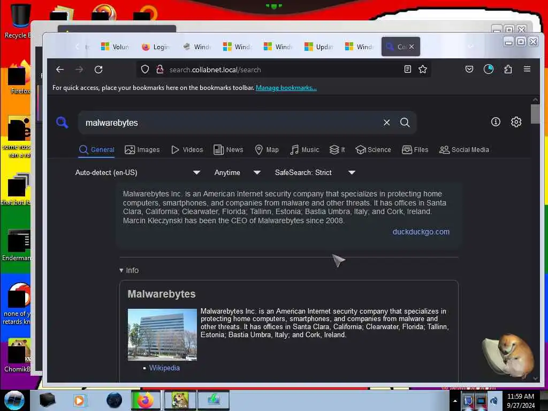Clear the search query with the X icon
The height and width of the screenshot is (411, 548).
click(x=386, y=123)
